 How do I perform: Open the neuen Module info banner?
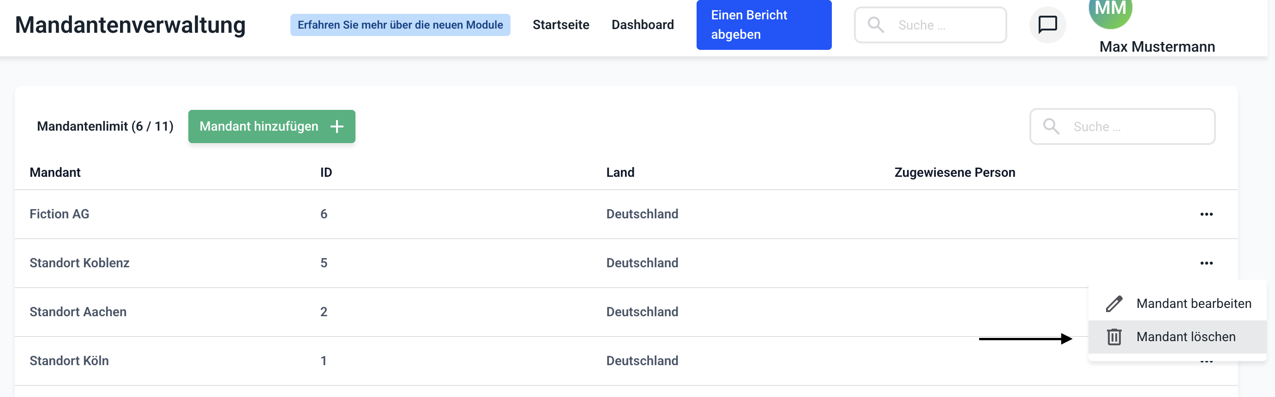(x=400, y=25)
